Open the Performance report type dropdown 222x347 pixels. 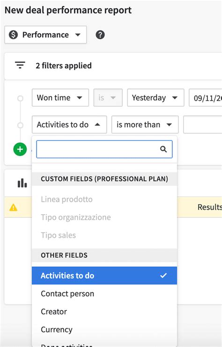[45, 35]
